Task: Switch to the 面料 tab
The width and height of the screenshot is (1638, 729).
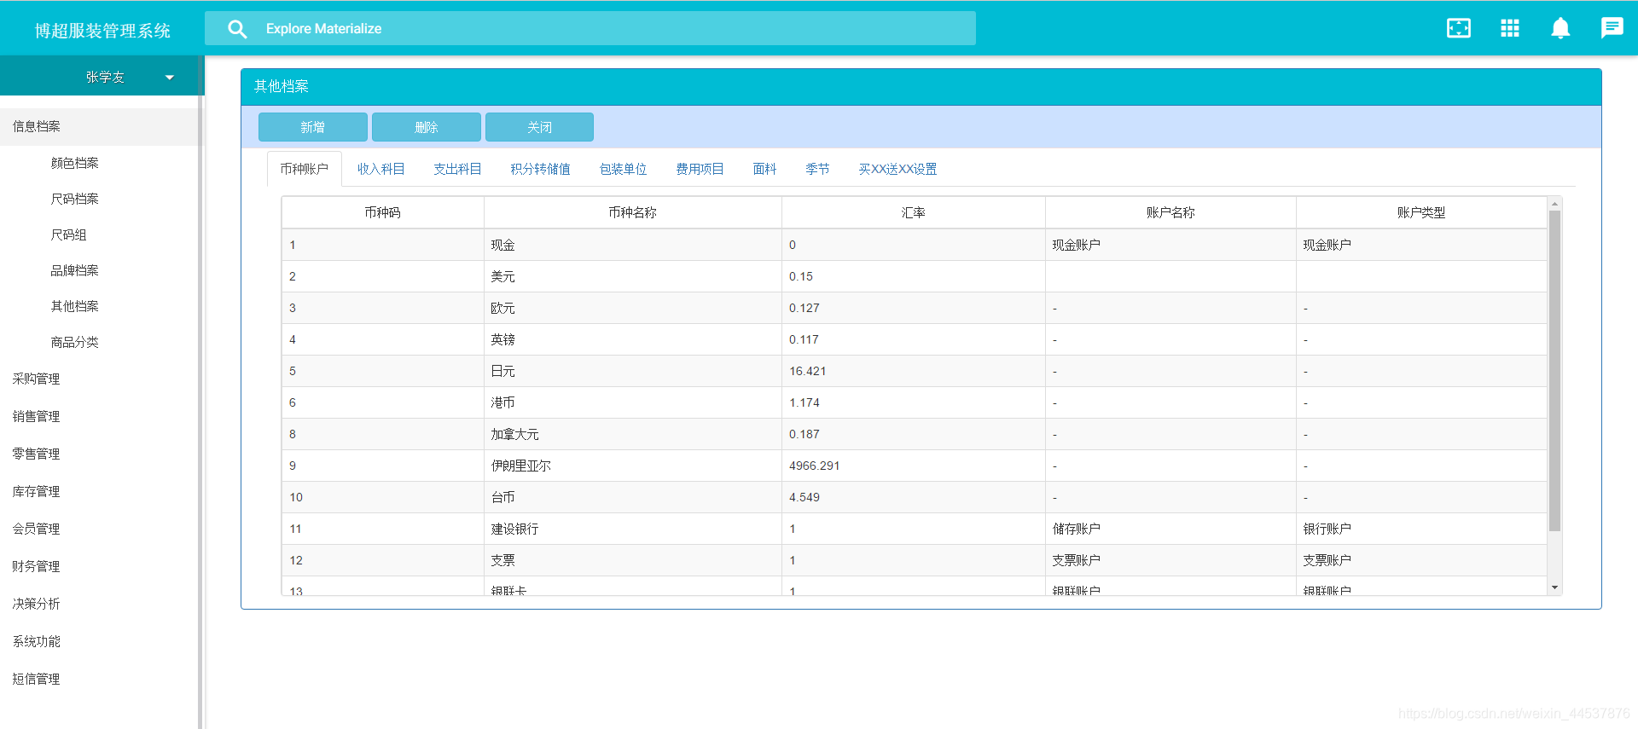Action: [764, 169]
